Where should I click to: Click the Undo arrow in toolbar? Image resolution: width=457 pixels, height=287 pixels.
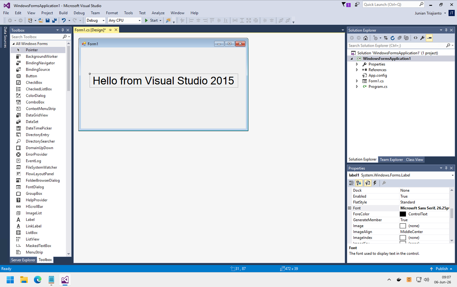pos(64,20)
